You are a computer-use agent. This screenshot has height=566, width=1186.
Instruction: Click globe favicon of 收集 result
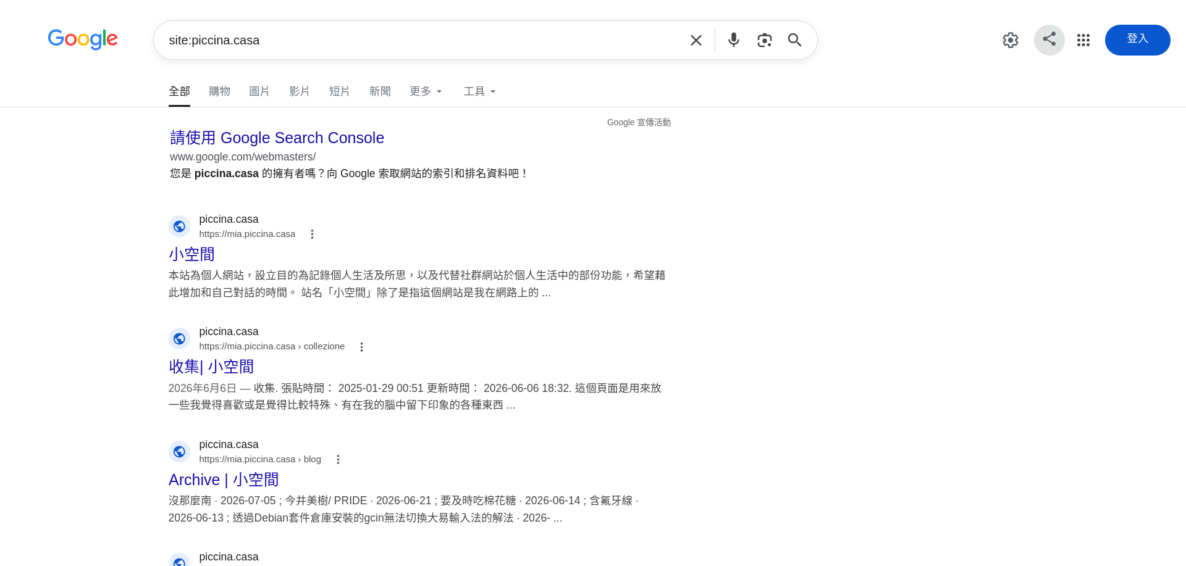click(x=179, y=339)
